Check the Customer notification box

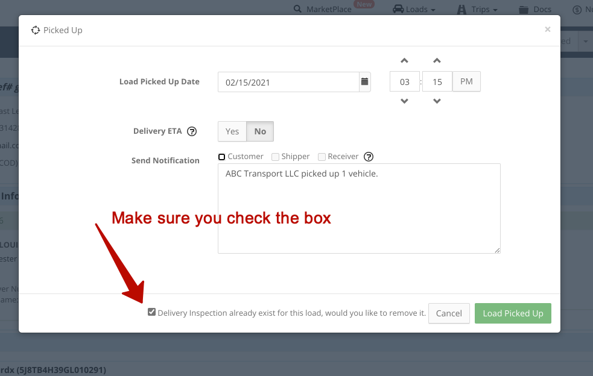[221, 157]
